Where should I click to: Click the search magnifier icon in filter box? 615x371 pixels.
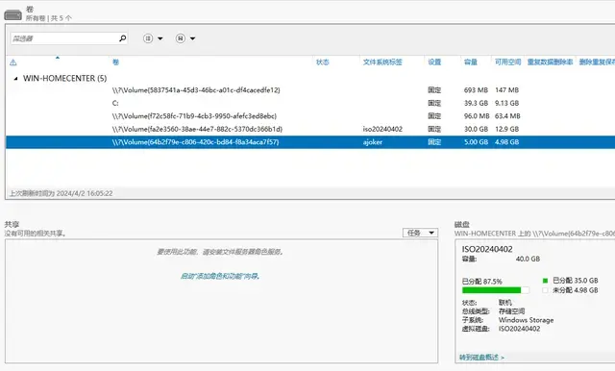pos(122,38)
